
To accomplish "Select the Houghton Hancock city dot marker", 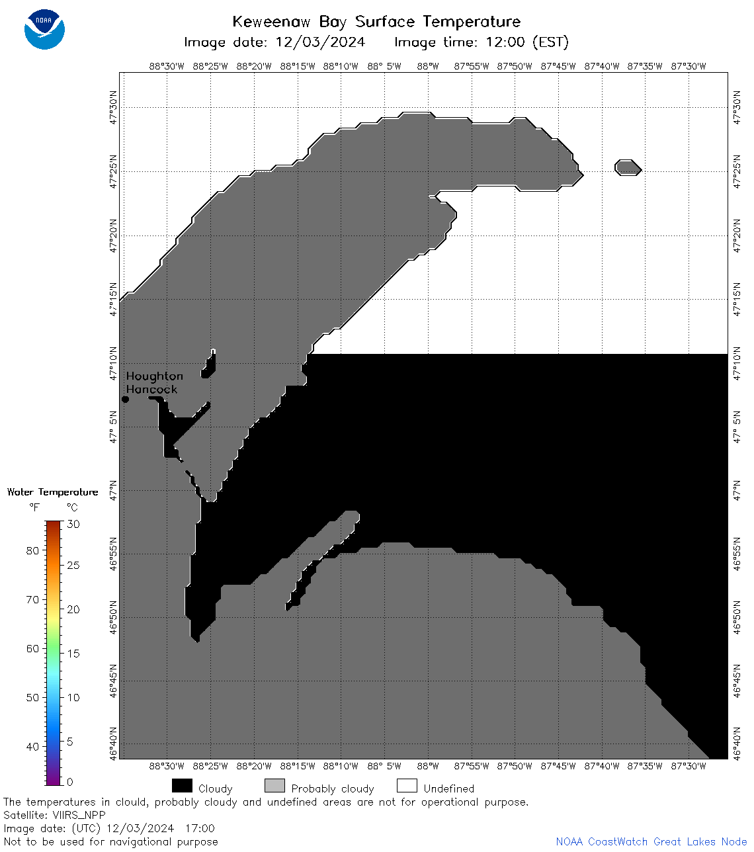I will click(125, 399).
